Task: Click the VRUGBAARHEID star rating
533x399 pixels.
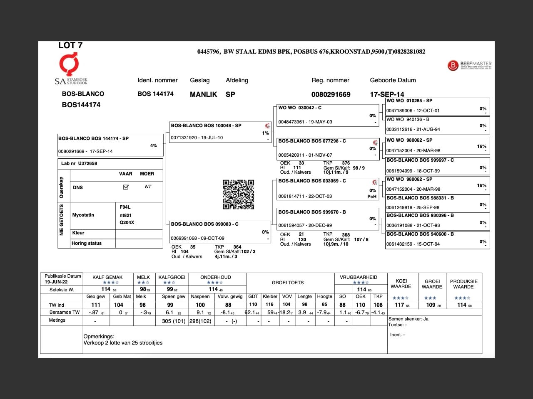Action: coord(361,283)
